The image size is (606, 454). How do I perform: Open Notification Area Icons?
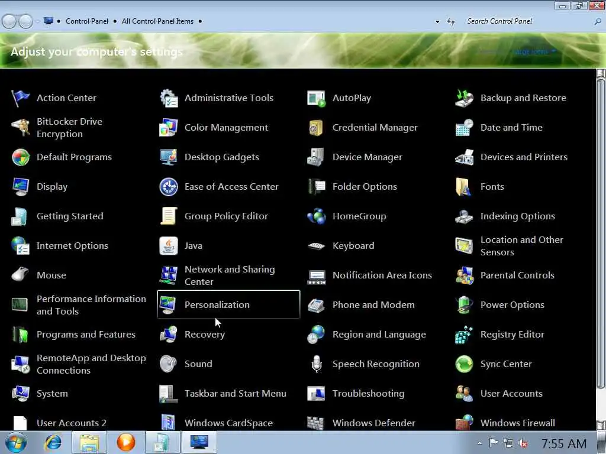coord(370,275)
